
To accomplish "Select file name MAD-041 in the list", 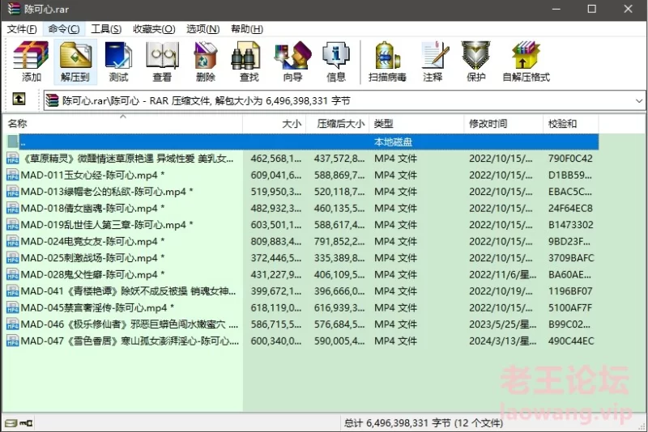I will 129,291.
